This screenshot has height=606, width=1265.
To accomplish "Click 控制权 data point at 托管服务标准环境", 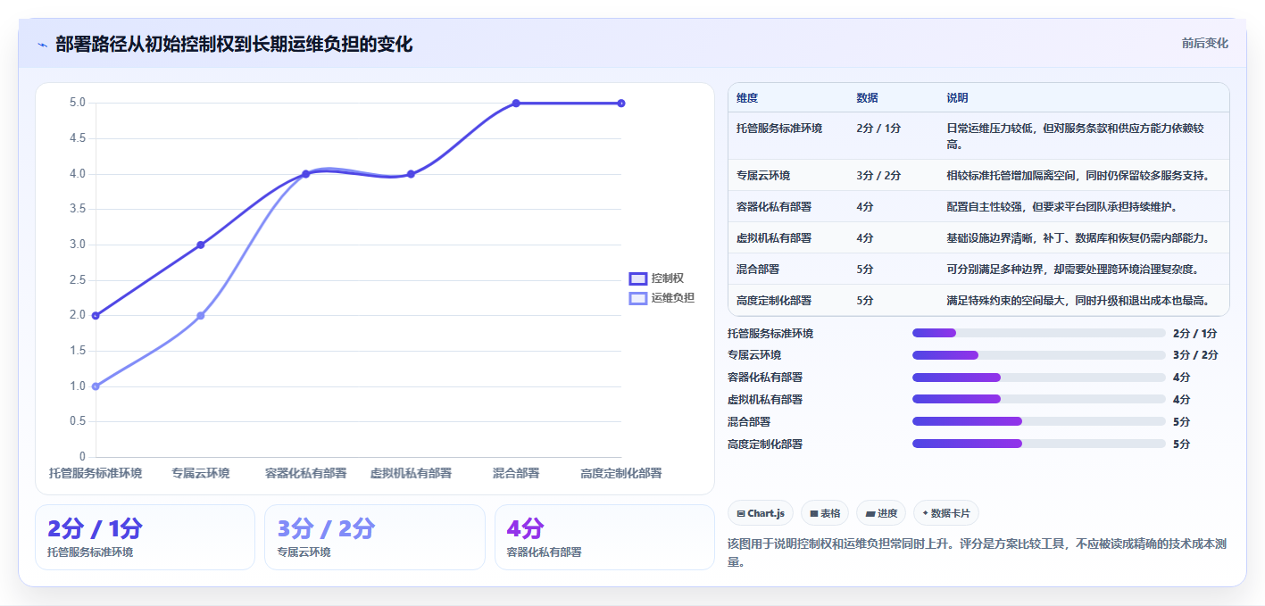I will pyautogui.click(x=96, y=316).
